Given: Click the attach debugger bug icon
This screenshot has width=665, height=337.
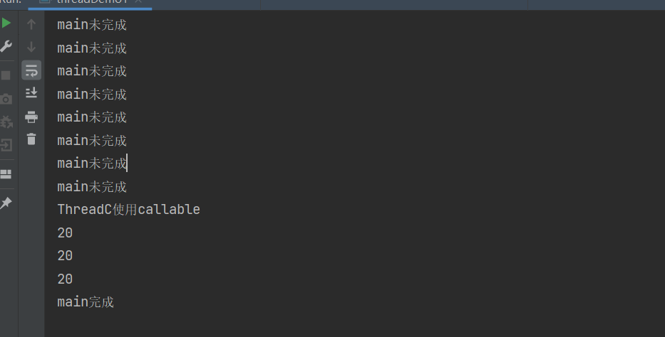Looking at the screenshot, I should pos(6,122).
